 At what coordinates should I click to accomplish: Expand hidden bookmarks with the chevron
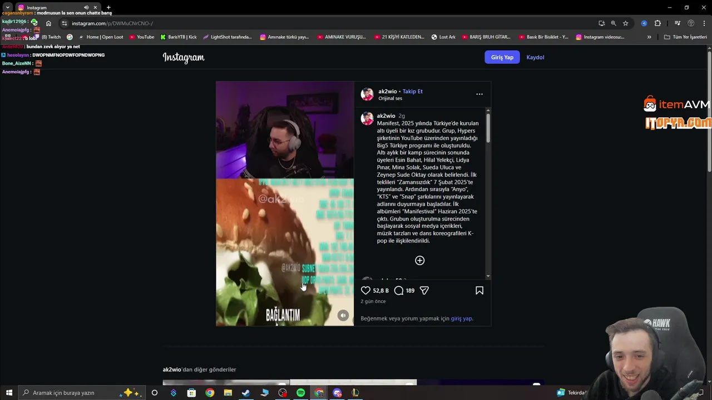(x=649, y=37)
